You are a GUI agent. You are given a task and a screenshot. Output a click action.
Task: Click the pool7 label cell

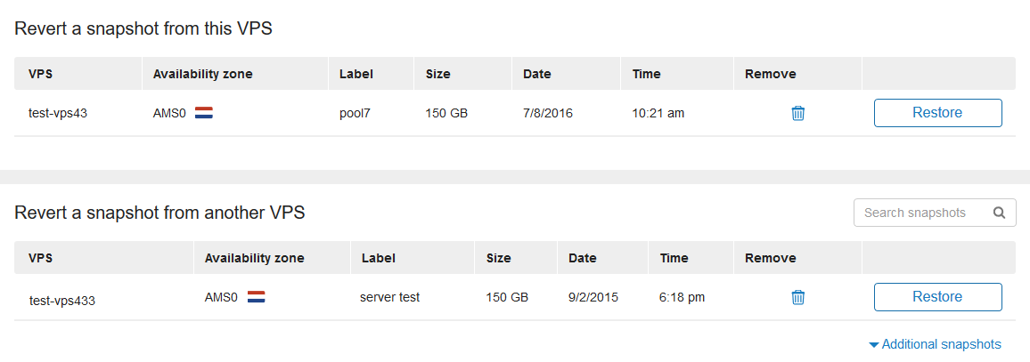click(x=356, y=114)
